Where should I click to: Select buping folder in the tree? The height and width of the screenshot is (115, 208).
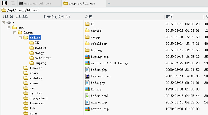pyautogui.click(x=41, y=63)
